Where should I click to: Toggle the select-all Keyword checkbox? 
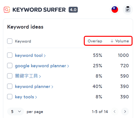coord(10,41)
